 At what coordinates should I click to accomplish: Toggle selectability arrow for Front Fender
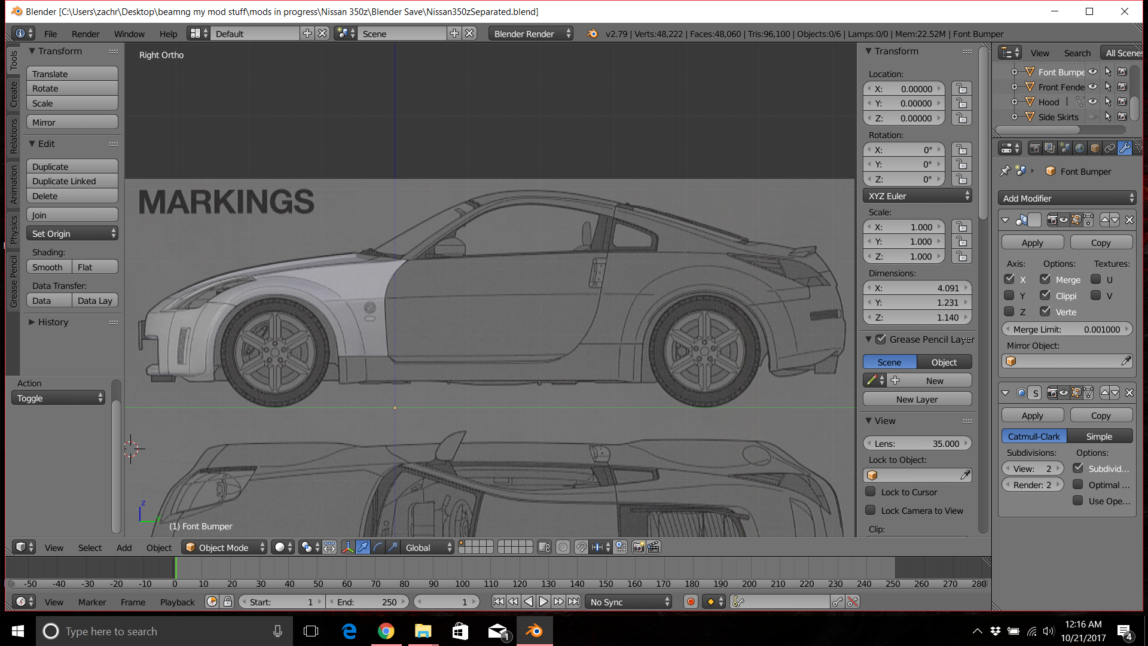tap(1108, 87)
